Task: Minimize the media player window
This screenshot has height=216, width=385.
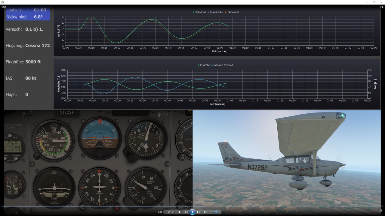Action: click(x=368, y=2)
